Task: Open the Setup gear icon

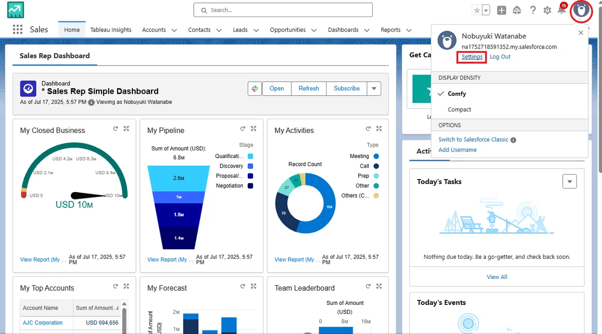Action: coord(547,10)
